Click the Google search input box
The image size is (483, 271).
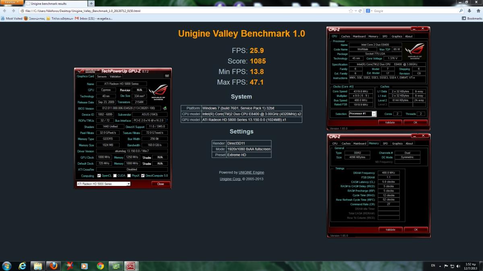[416, 11]
